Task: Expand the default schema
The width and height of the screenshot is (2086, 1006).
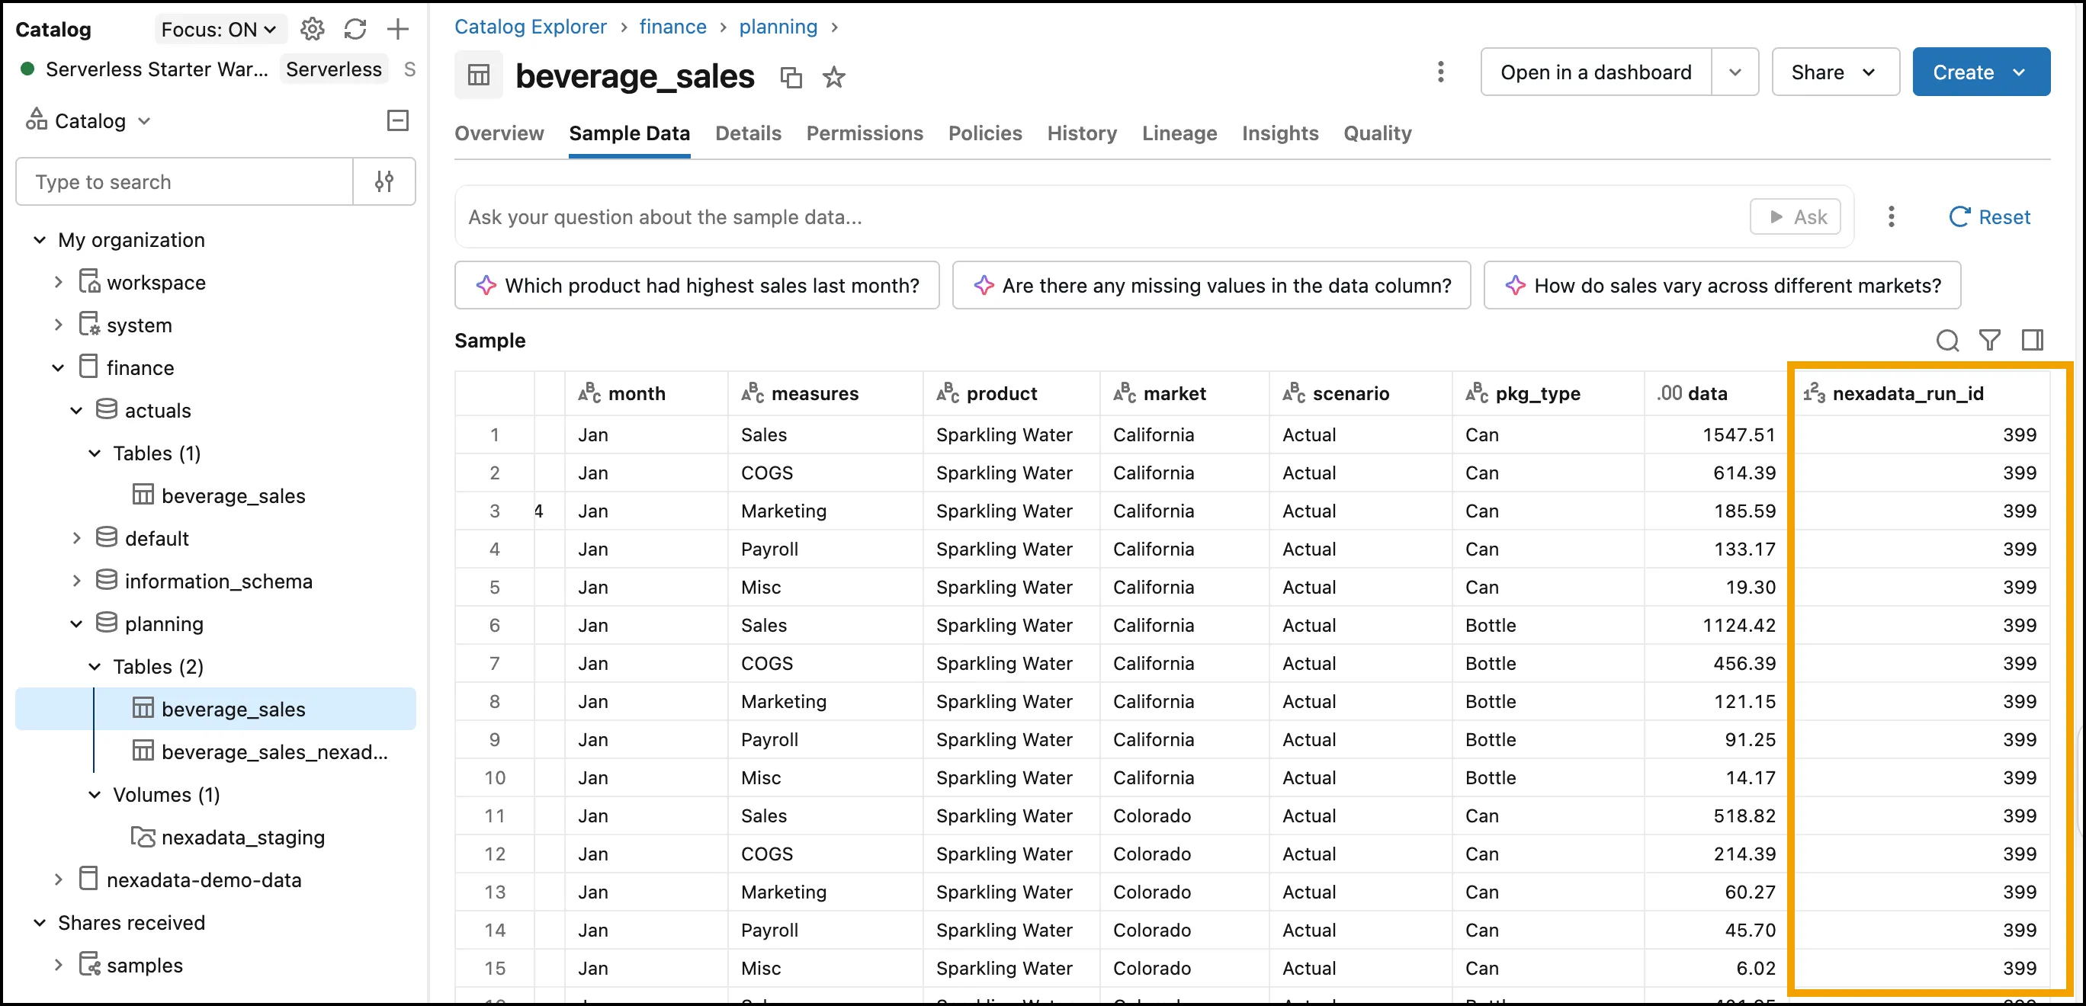Action: coord(76,538)
